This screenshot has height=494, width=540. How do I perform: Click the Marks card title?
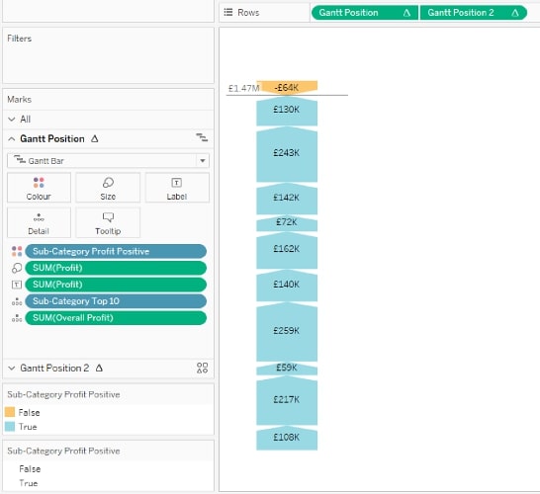click(20, 100)
